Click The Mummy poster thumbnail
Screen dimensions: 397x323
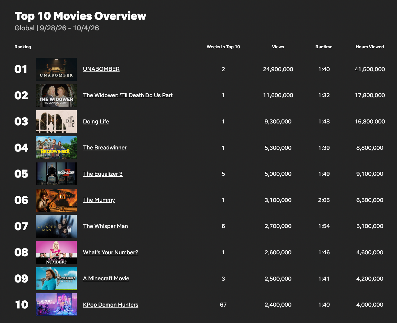(x=56, y=200)
